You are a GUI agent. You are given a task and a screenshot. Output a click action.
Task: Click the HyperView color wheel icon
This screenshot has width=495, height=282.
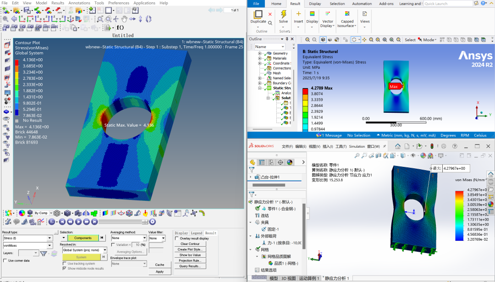tap(22, 213)
